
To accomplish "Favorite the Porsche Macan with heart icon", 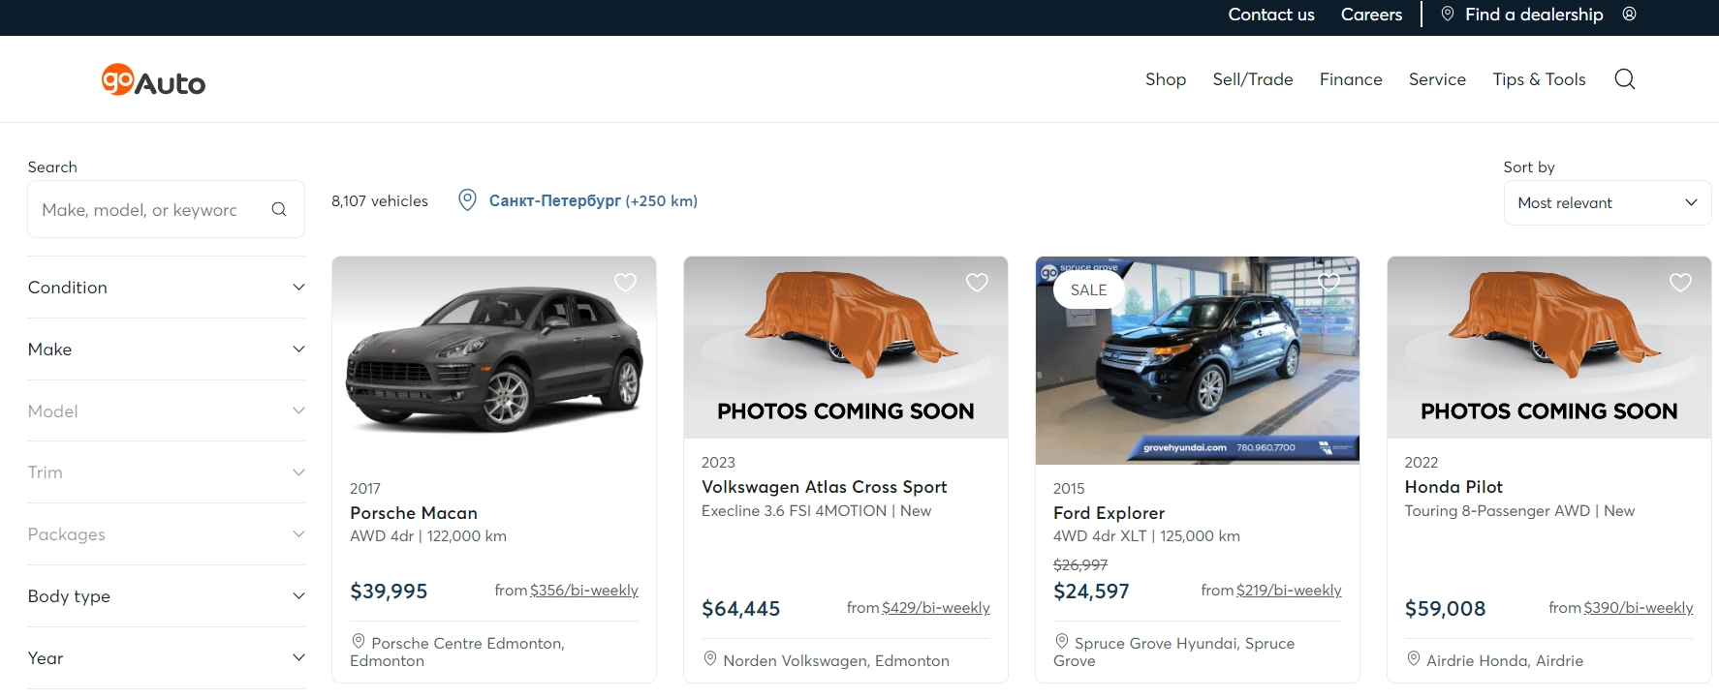I will 626,282.
